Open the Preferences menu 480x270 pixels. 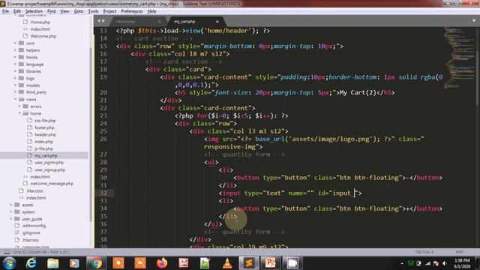[x=132, y=11]
